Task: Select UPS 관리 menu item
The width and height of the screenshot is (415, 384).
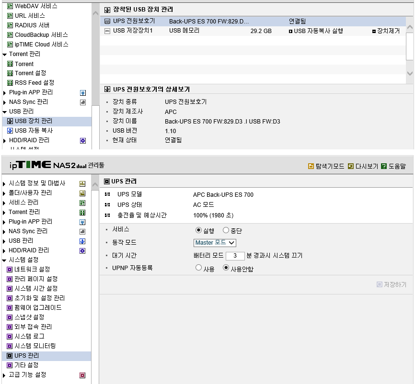Action: pyautogui.click(x=46, y=356)
